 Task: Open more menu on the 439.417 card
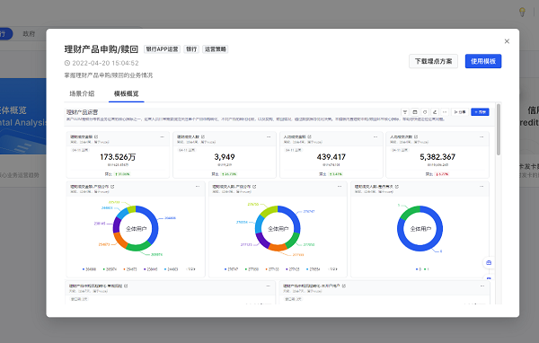tap(376, 136)
